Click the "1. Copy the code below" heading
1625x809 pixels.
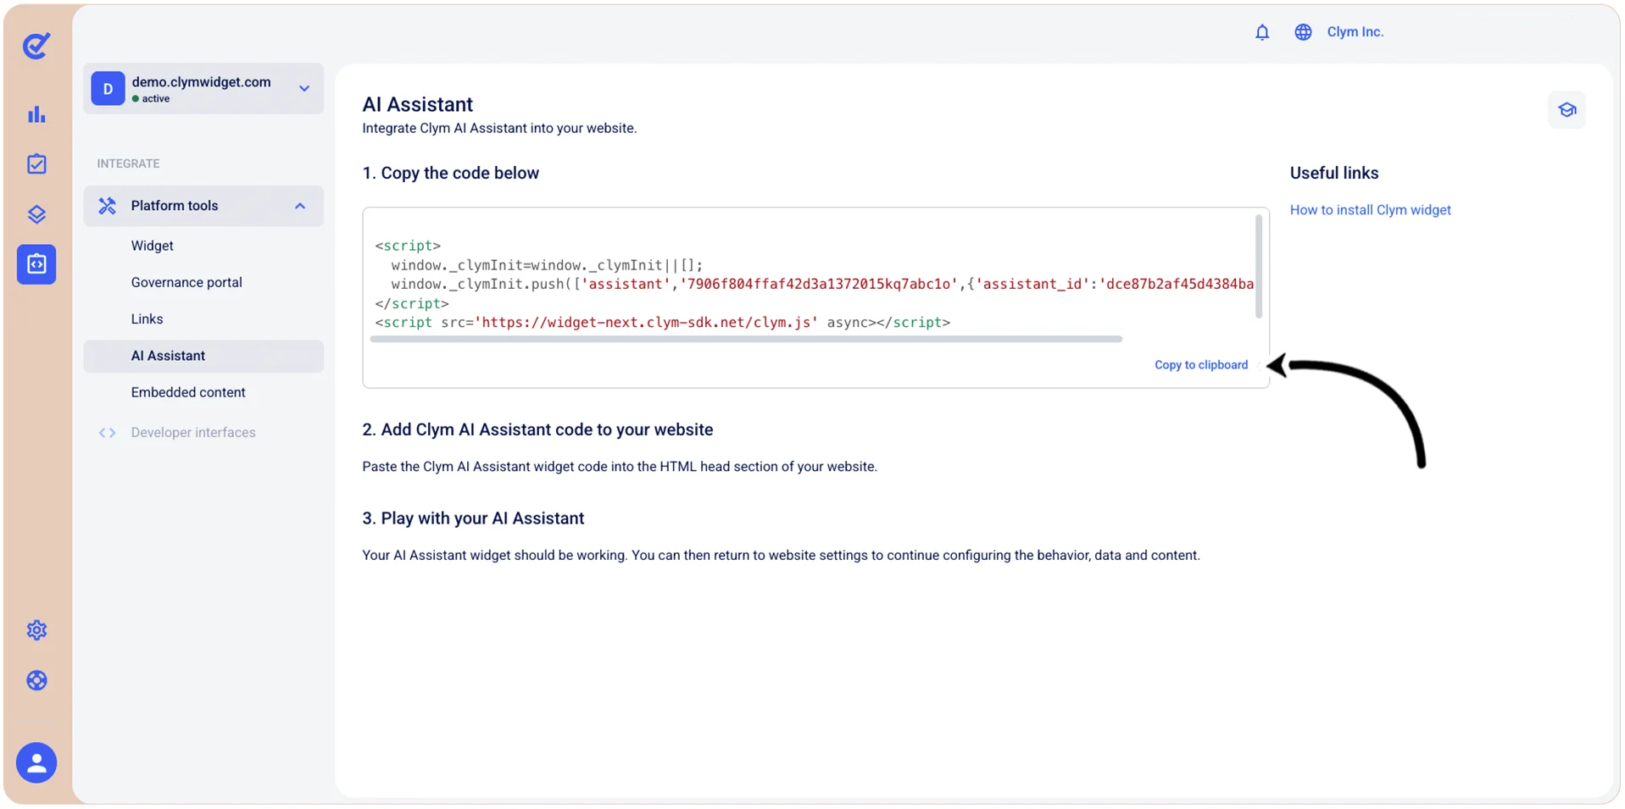pos(450,173)
